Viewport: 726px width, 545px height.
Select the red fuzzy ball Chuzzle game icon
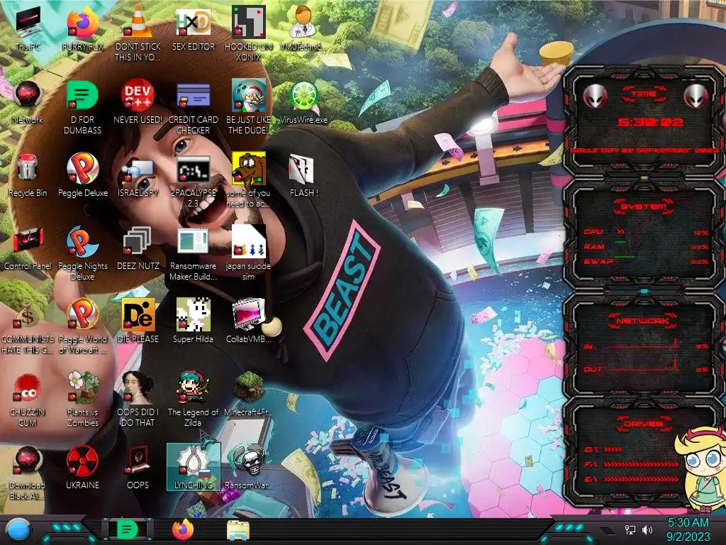tap(28, 400)
